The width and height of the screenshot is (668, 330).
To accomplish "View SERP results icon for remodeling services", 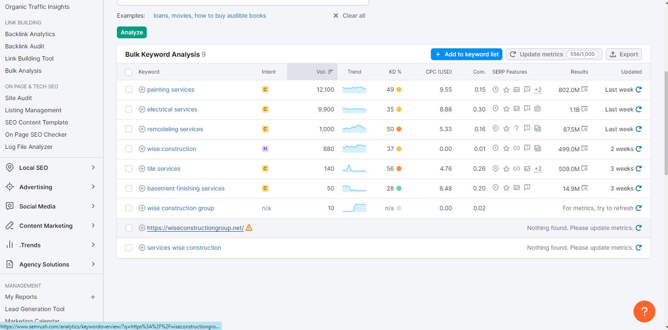I will [584, 129].
